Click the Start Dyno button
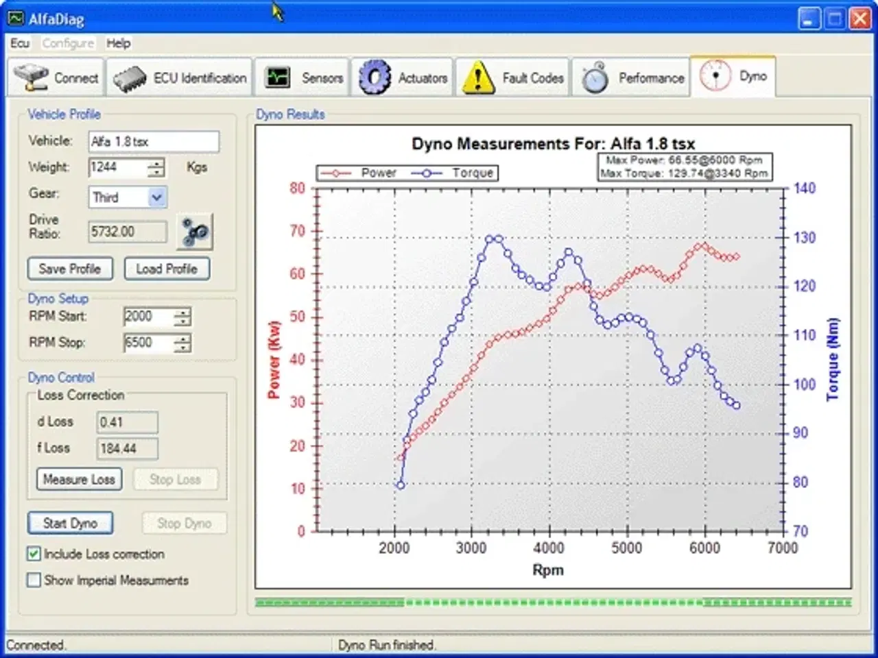Viewport: 878px width, 658px height. click(70, 523)
